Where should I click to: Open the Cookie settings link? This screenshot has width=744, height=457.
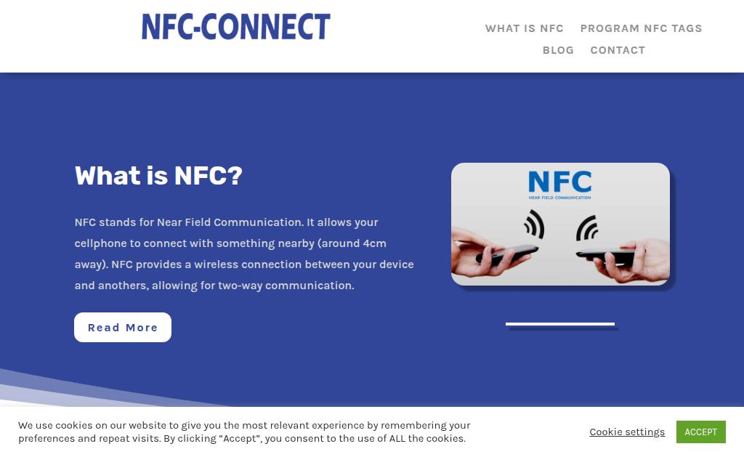tap(627, 432)
